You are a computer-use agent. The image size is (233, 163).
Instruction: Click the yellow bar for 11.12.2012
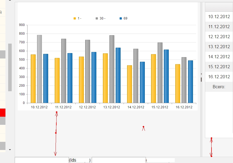point(57,80)
